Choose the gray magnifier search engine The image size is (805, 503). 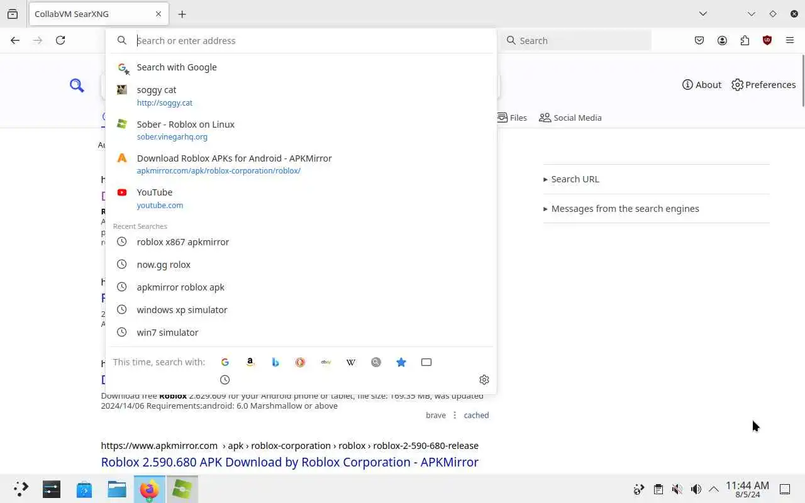pyautogui.click(x=376, y=362)
